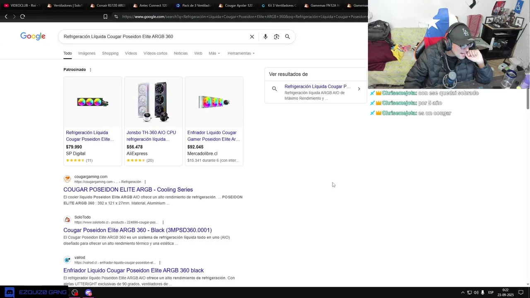Open the round blue app icon in the taskbar

[x=88, y=292]
